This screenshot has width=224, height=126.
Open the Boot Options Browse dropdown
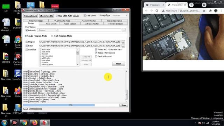[x=47, y=30]
